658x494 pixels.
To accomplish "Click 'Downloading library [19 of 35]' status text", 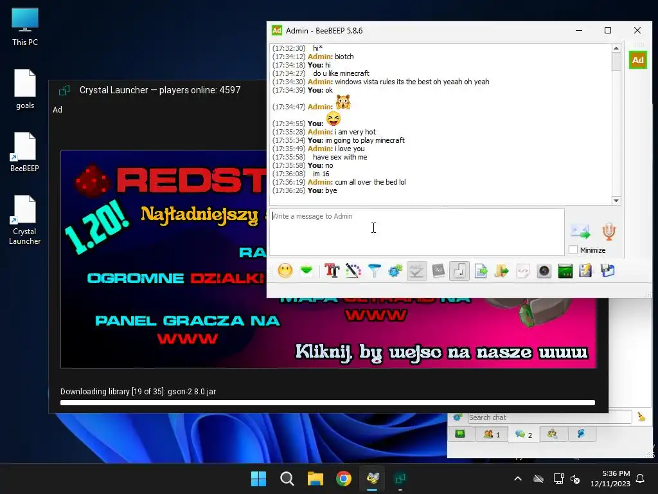I will pyautogui.click(x=138, y=392).
